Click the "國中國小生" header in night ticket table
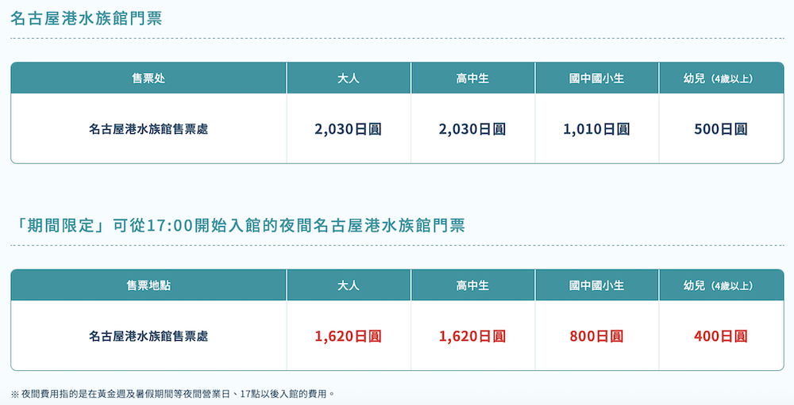 click(596, 285)
